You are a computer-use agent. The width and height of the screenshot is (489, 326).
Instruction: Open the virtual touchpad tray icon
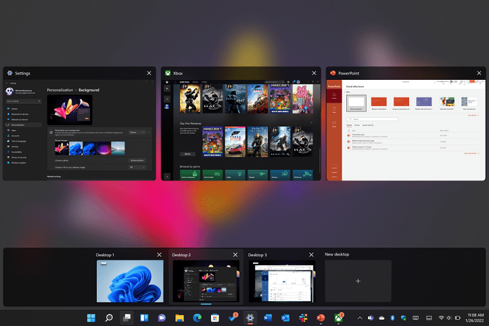pyautogui.click(x=429, y=318)
